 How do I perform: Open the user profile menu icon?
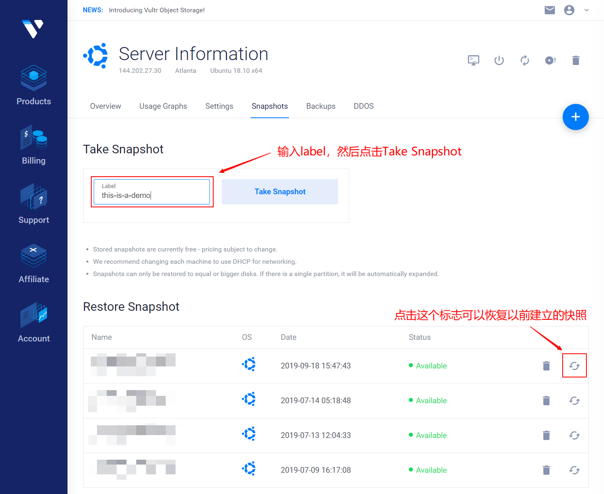(569, 10)
